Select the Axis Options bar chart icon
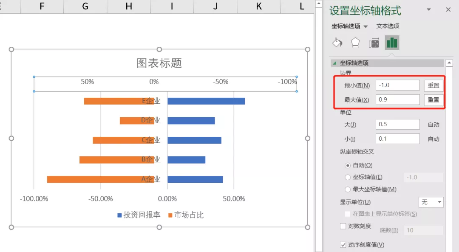Image resolution: width=459 pixels, height=252 pixels. 392,43
